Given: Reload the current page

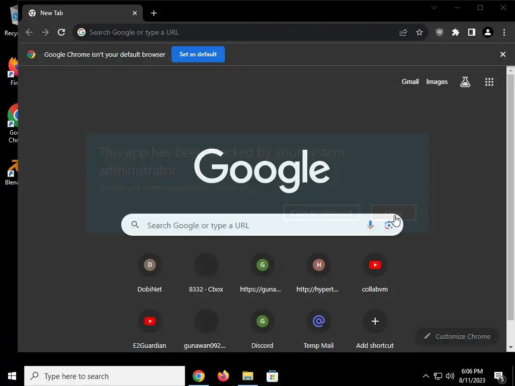Looking at the screenshot, I should tap(61, 32).
